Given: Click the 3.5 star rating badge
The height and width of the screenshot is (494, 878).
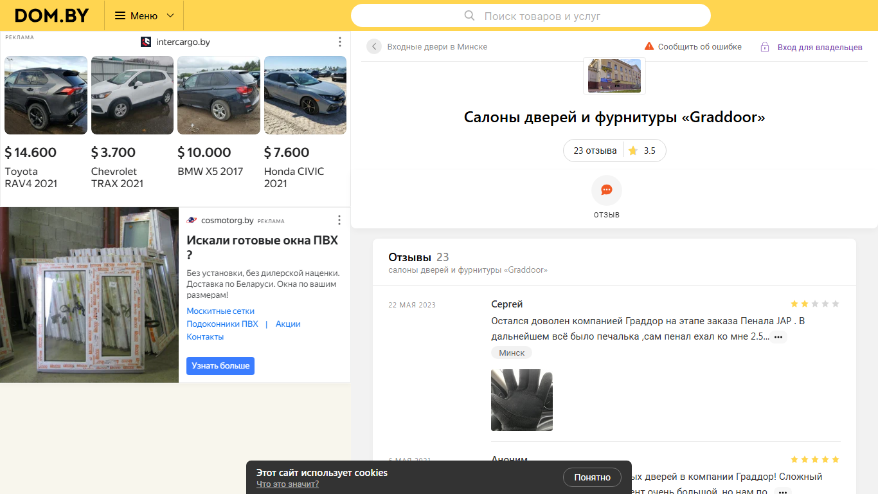Looking at the screenshot, I should coord(643,151).
